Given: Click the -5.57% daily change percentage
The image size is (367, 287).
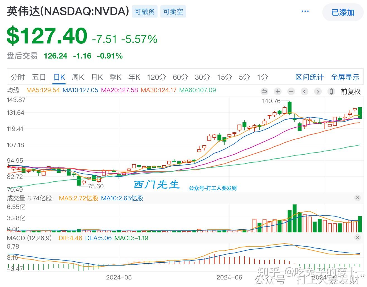Looking at the screenshot, I should (139, 39).
